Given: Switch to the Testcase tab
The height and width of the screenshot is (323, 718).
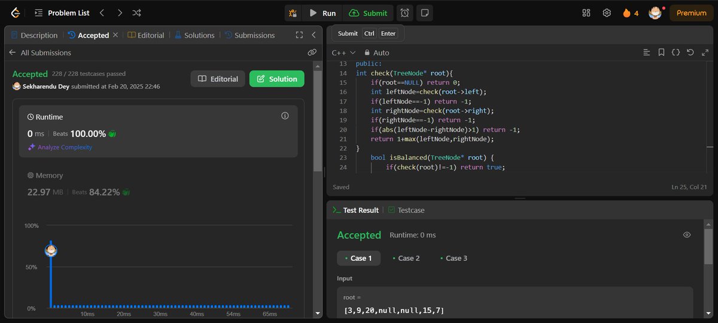Looking at the screenshot, I should [406, 210].
